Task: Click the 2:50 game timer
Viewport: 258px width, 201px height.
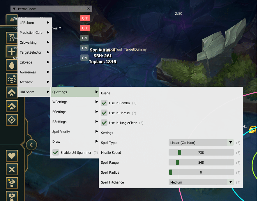Action: pyautogui.click(x=179, y=13)
